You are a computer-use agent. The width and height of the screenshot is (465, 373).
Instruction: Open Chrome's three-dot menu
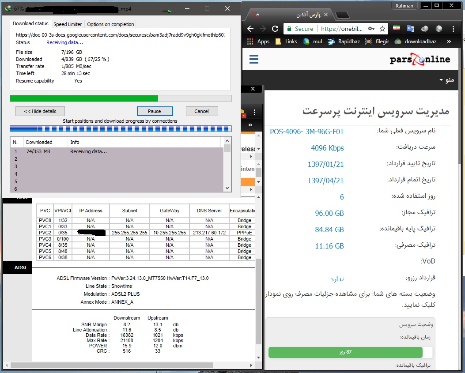point(453,29)
